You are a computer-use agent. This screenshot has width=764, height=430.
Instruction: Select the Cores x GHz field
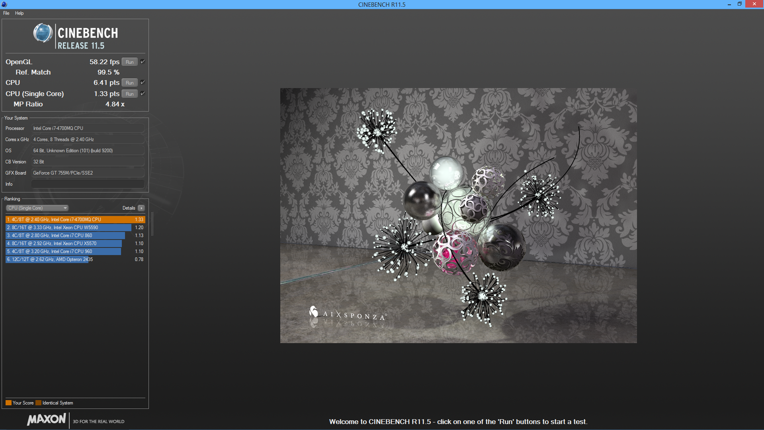click(88, 139)
